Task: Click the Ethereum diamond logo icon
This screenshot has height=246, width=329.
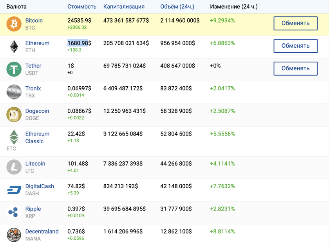Action: tap(14, 46)
